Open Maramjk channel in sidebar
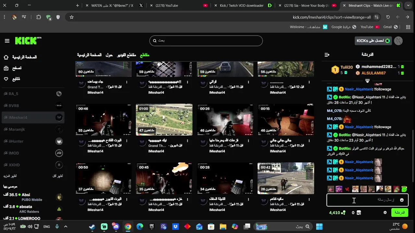 pos(33,129)
